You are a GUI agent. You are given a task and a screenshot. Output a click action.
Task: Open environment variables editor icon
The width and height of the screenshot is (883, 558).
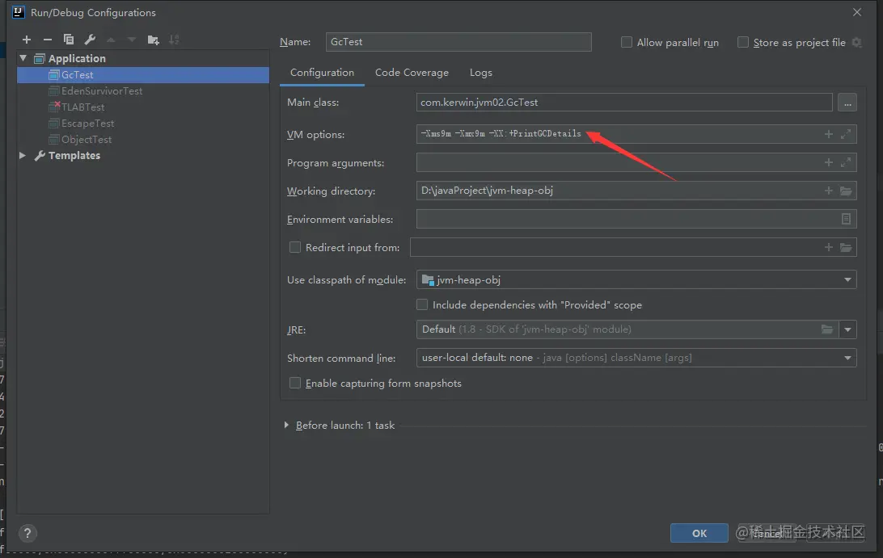point(846,219)
